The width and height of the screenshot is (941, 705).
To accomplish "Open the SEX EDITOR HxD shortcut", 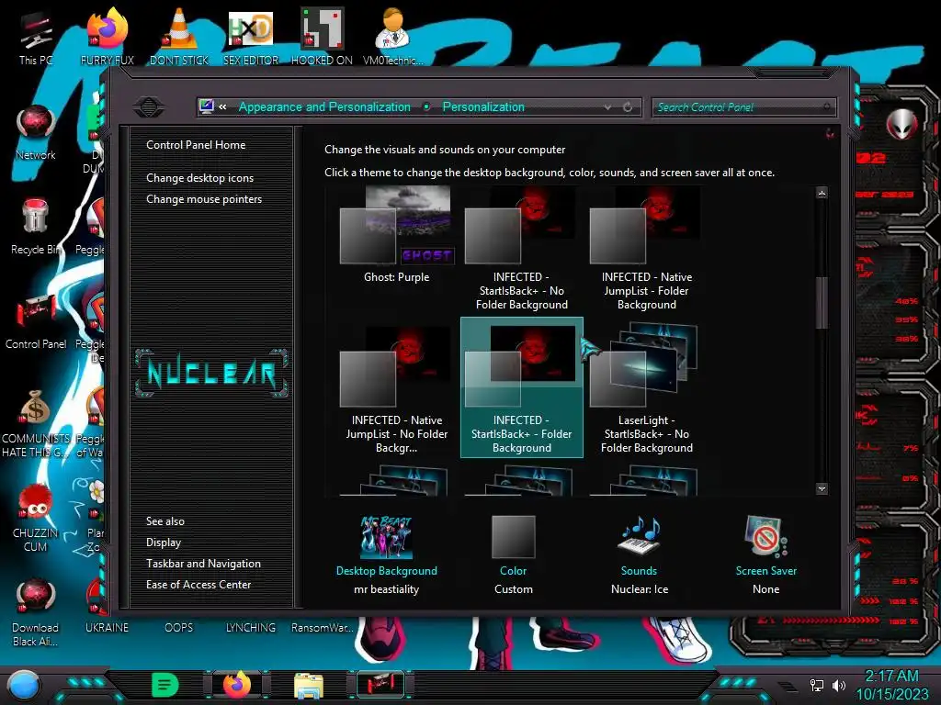I will (x=251, y=37).
